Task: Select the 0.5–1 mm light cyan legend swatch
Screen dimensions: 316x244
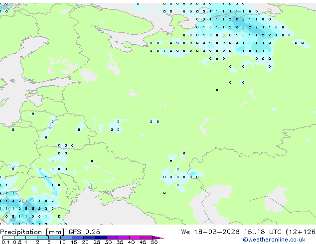Action: click(20, 238)
